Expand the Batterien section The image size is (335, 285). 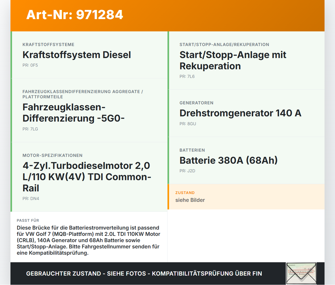coord(192,150)
